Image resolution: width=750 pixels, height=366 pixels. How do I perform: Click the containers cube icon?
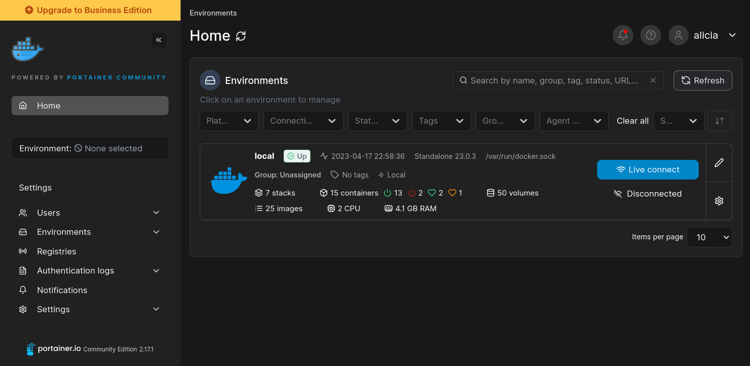[323, 193]
